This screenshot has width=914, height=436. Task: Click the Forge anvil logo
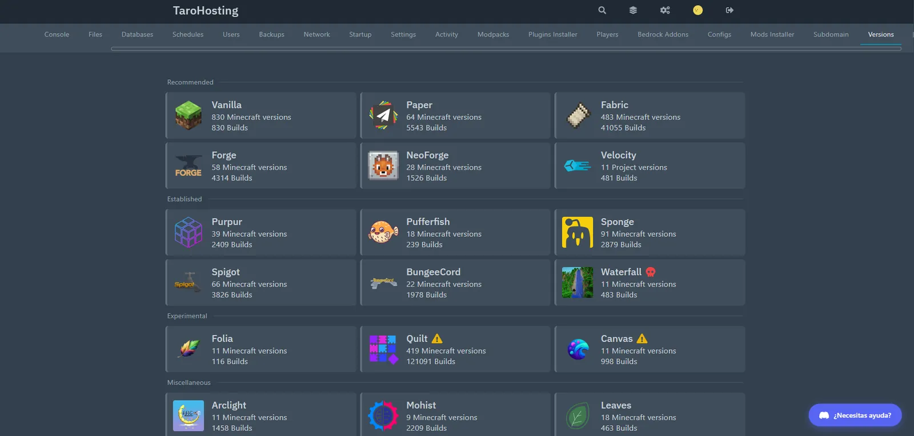tap(189, 165)
